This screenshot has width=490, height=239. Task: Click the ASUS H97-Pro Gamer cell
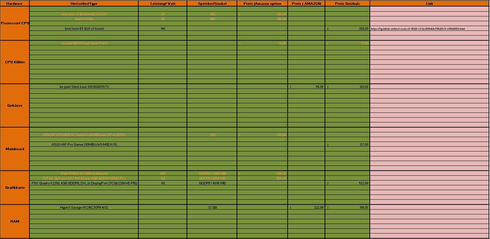click(x=84, y=145)
